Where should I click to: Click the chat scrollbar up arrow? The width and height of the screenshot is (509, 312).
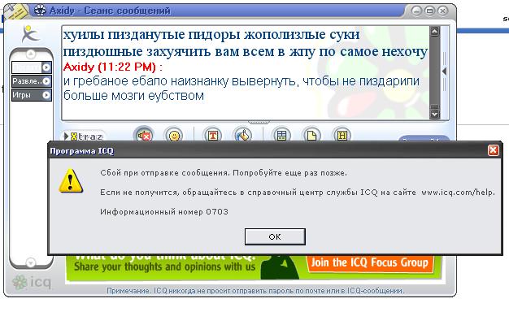[x=434, y=31]
